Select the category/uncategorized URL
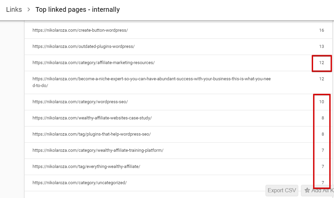This screenshot has width=334, height=198. (x=80, y=183)
